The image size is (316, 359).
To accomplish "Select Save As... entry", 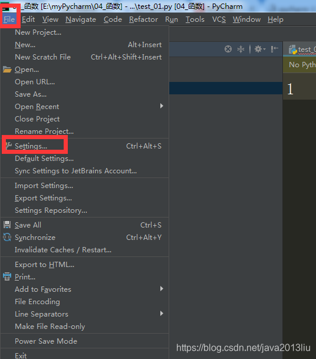I will point(85,94).
